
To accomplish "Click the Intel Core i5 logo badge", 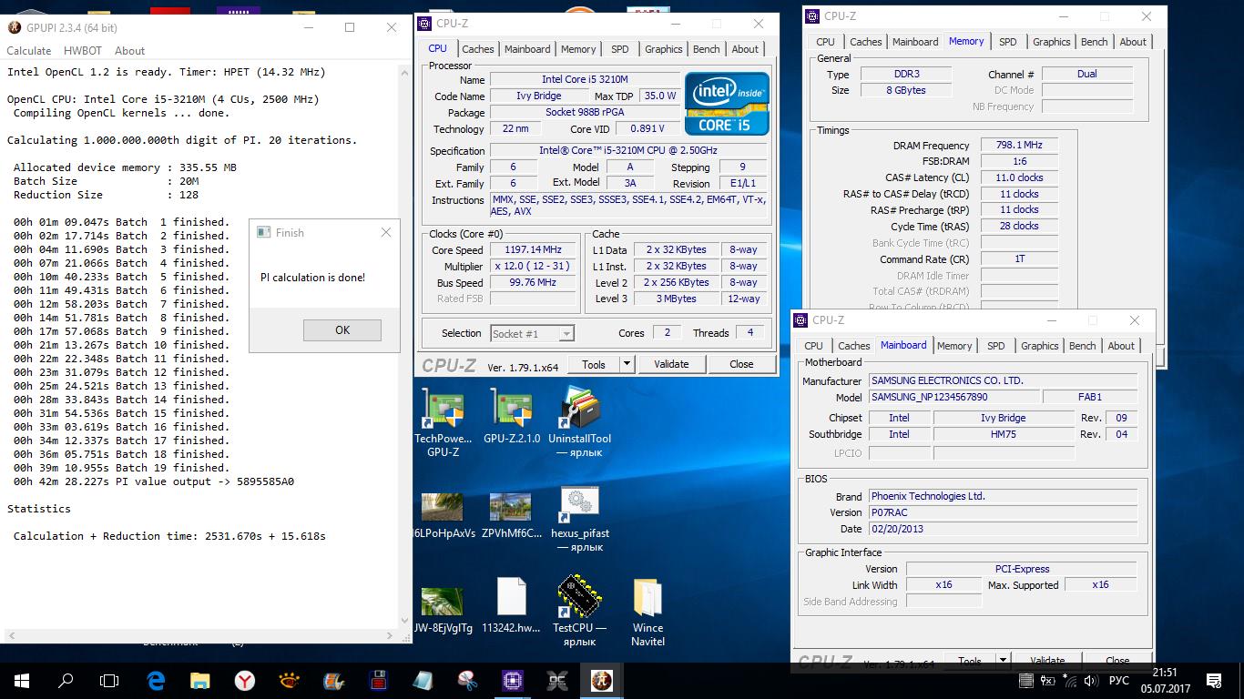I will [727, 104].
